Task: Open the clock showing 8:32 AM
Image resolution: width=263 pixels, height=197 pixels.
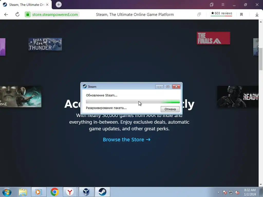Action: click(250, 192)
